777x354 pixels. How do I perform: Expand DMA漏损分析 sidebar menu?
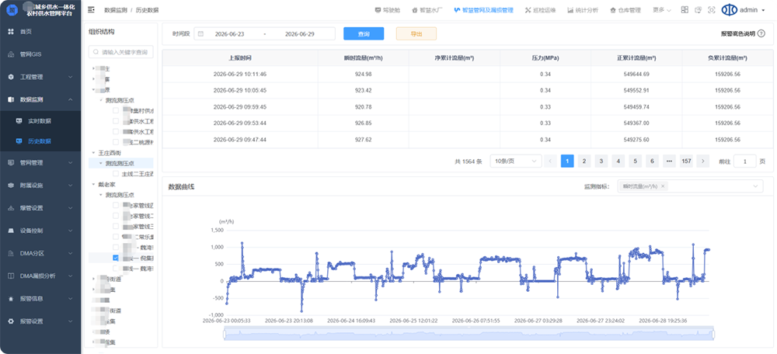(x=40, y=276)
